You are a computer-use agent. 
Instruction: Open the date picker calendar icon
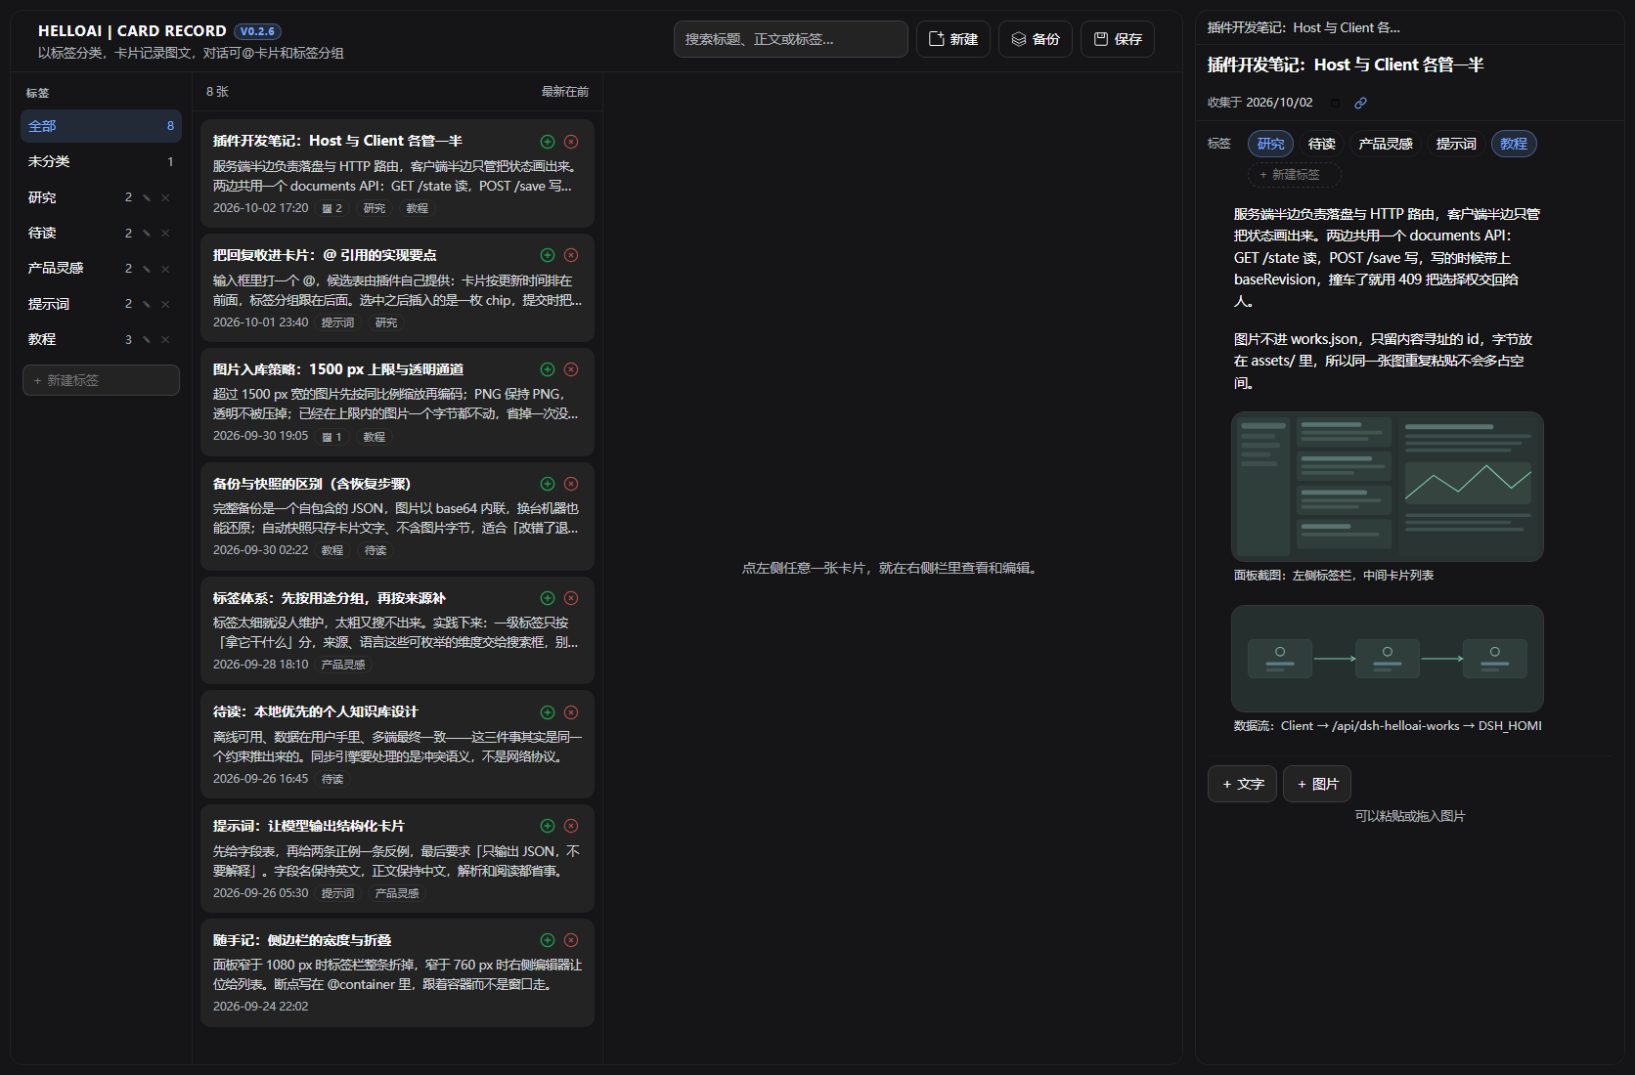[1336, 103]
